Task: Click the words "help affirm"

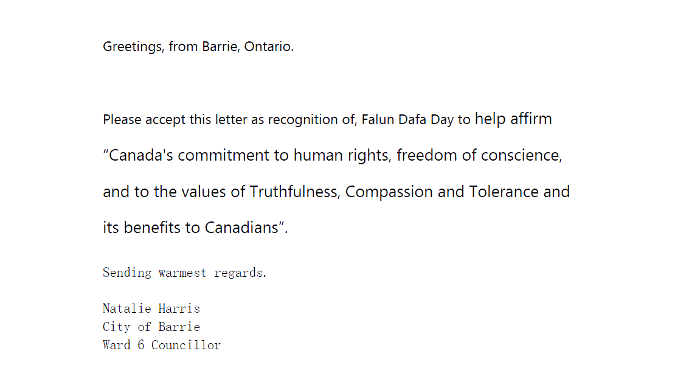Action: pos(513,119)
